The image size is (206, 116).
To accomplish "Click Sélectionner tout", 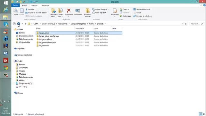I will pos(142,9).
